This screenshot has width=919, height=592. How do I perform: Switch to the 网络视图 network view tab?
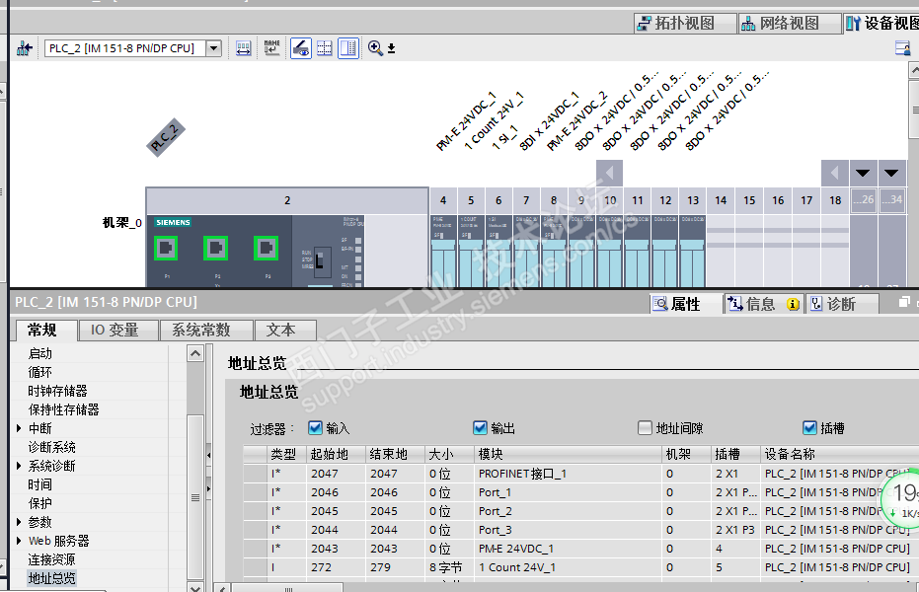coord(790,24)
